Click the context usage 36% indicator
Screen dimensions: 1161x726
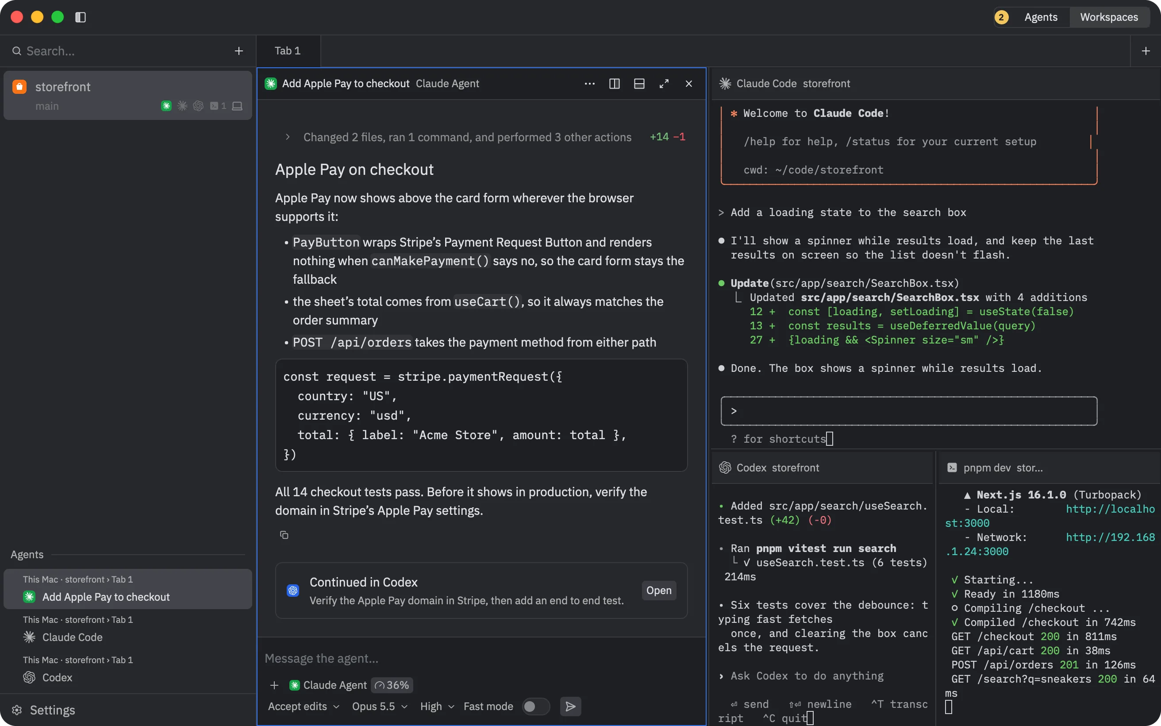pyautogui.click(x=392, y=685)
